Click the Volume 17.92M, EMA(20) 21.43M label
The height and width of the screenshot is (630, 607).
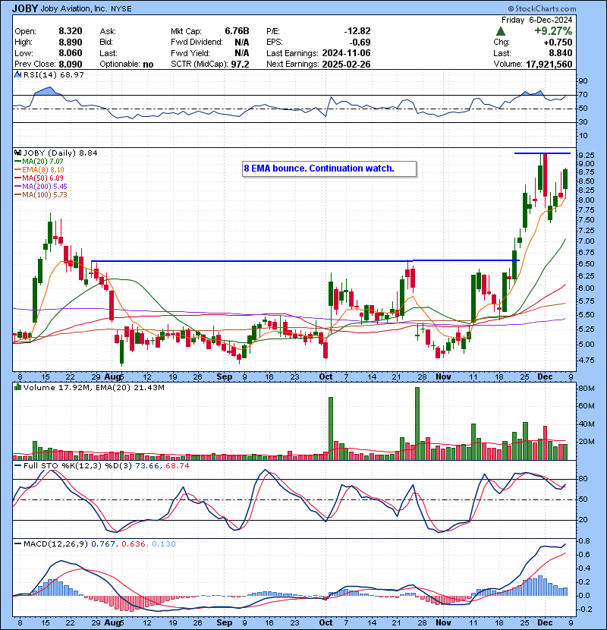click(94, 388)
